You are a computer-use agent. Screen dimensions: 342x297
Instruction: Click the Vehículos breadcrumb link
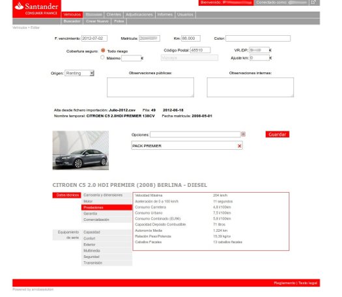(x=20, y=28)
